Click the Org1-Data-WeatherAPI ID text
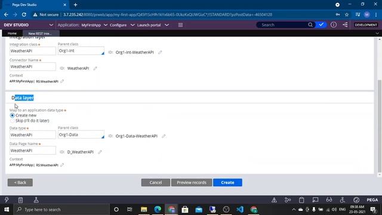Viewport: 382px width, 215px height. click(137, 136)
